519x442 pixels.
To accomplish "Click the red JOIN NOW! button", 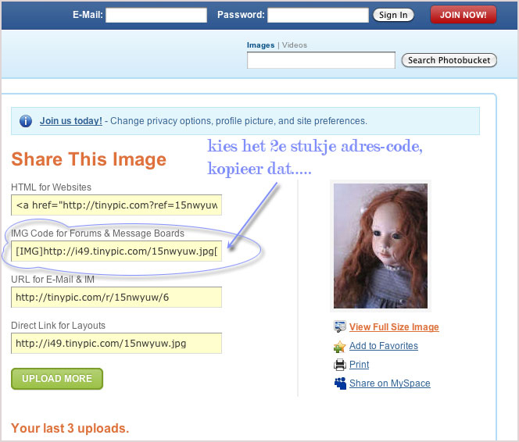I will click(x=464, y=15).
